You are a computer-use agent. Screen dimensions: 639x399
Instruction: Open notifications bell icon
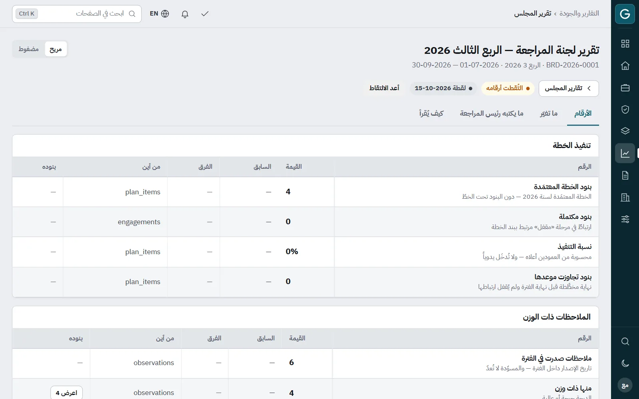pyautogui.click(x=185, y=14)
